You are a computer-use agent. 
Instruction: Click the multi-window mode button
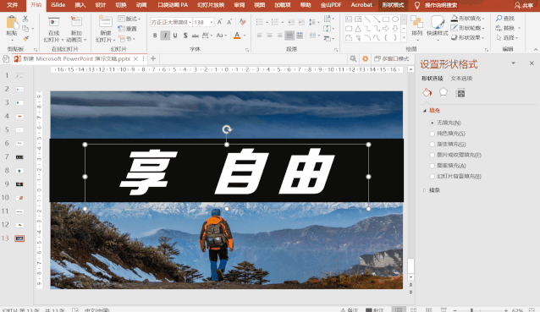coord(392,59)
